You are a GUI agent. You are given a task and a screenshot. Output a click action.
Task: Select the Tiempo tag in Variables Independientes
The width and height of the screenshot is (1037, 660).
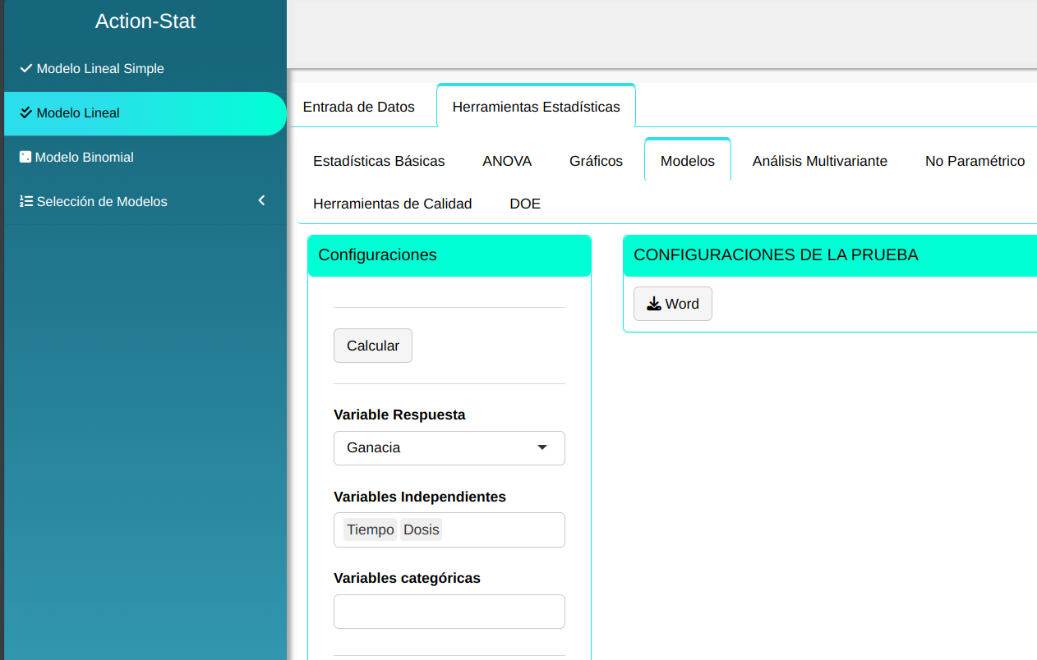pyautogui.click(x=370, y=529)
